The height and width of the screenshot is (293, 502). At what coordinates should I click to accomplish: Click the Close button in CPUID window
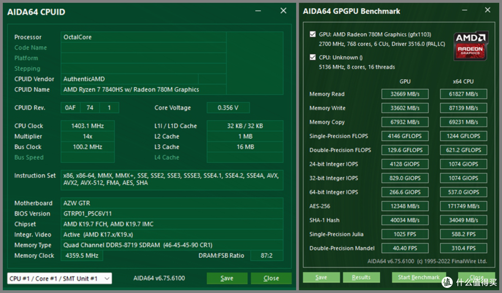pyautogui.click(x=271, y=278)
